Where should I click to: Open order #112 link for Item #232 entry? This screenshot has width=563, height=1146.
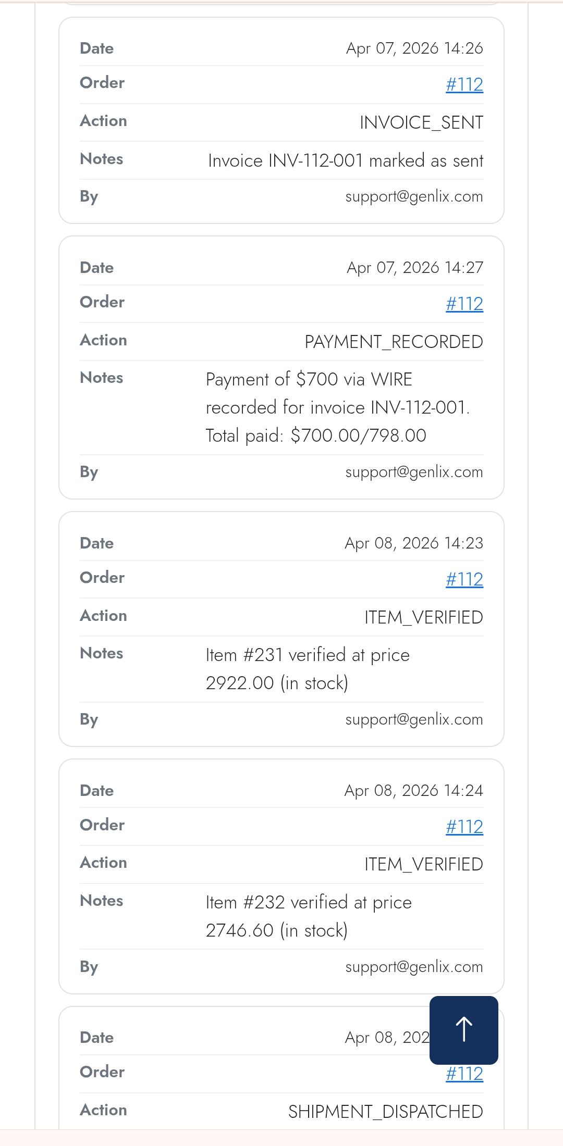point(464,827)
